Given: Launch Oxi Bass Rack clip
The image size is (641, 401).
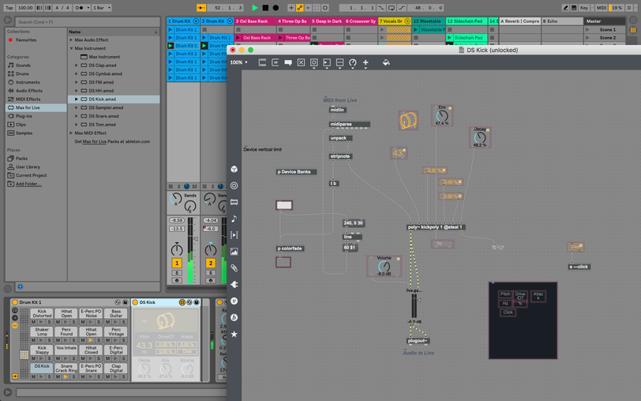Looking at the screenshot, I should tap(238, 38).
